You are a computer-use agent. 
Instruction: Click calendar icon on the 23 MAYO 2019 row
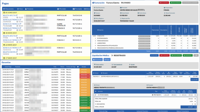(4, 45)
